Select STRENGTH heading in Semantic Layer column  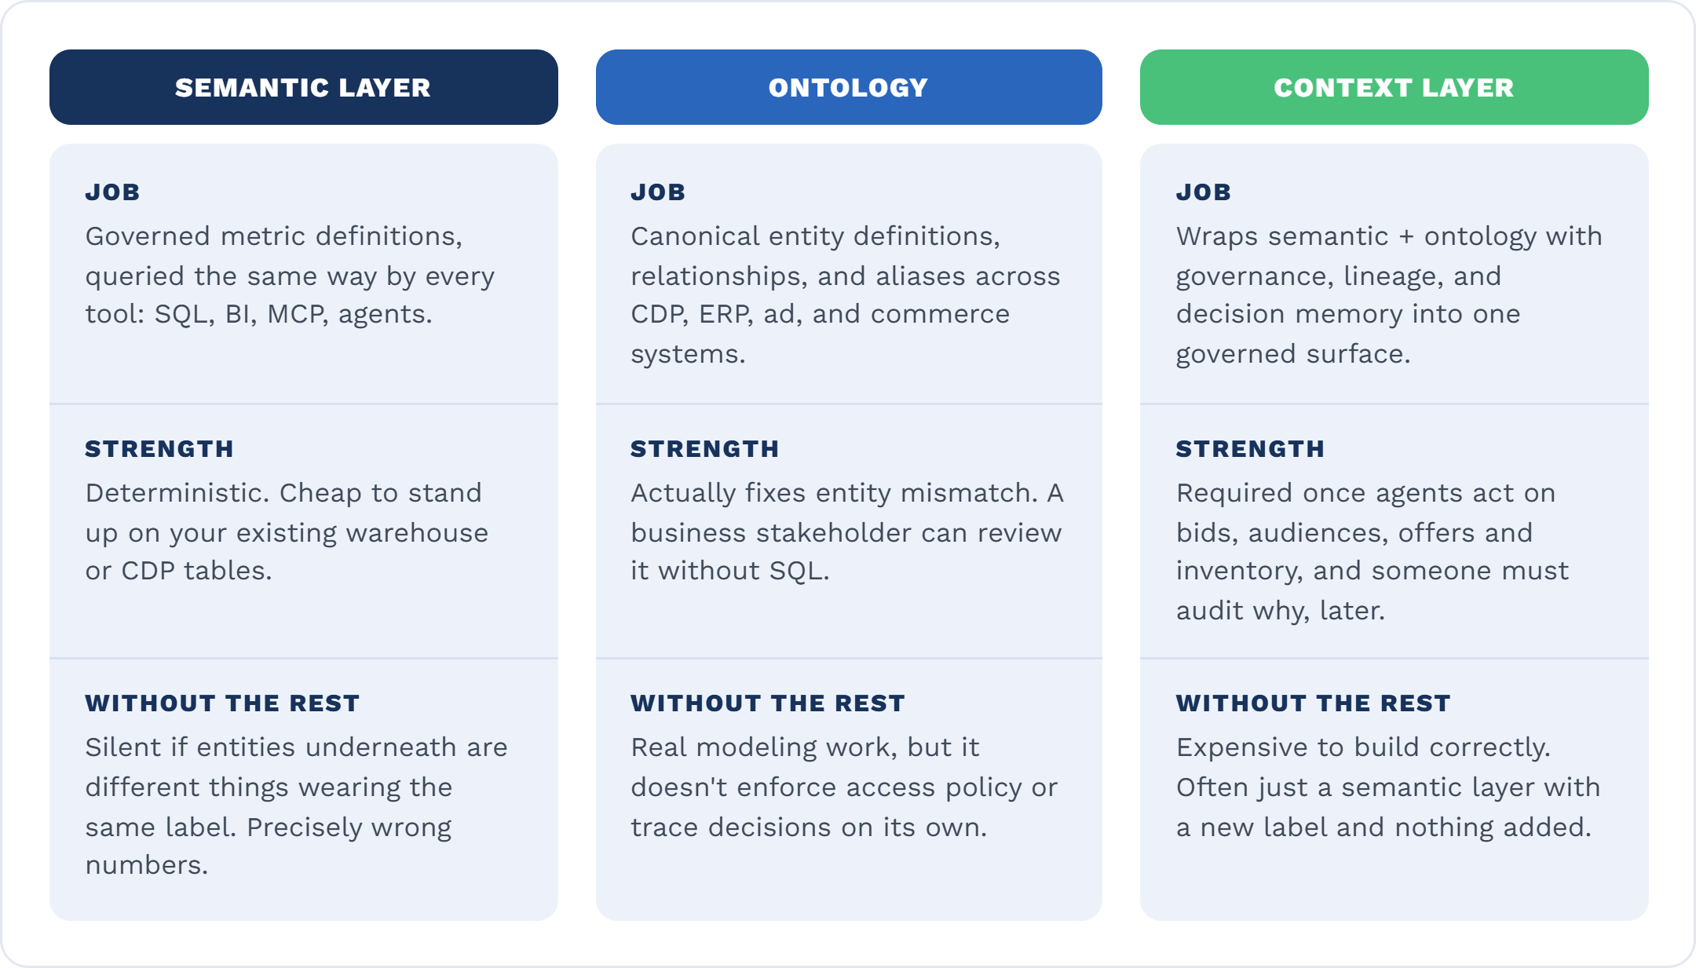(159, 449)
